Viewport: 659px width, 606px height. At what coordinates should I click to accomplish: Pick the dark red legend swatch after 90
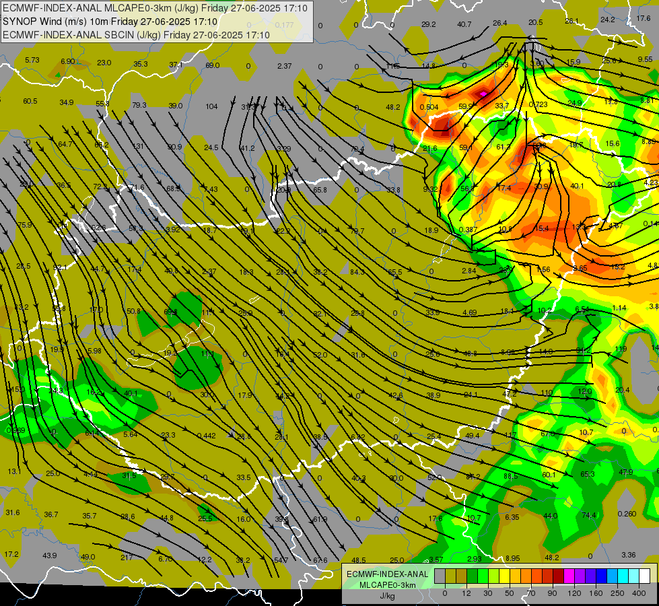click(558, 576)
